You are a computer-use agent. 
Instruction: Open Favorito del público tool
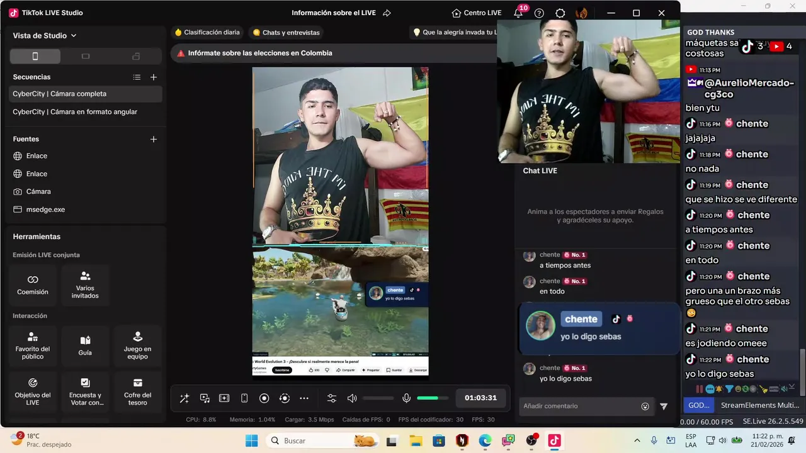click(33, 346)
